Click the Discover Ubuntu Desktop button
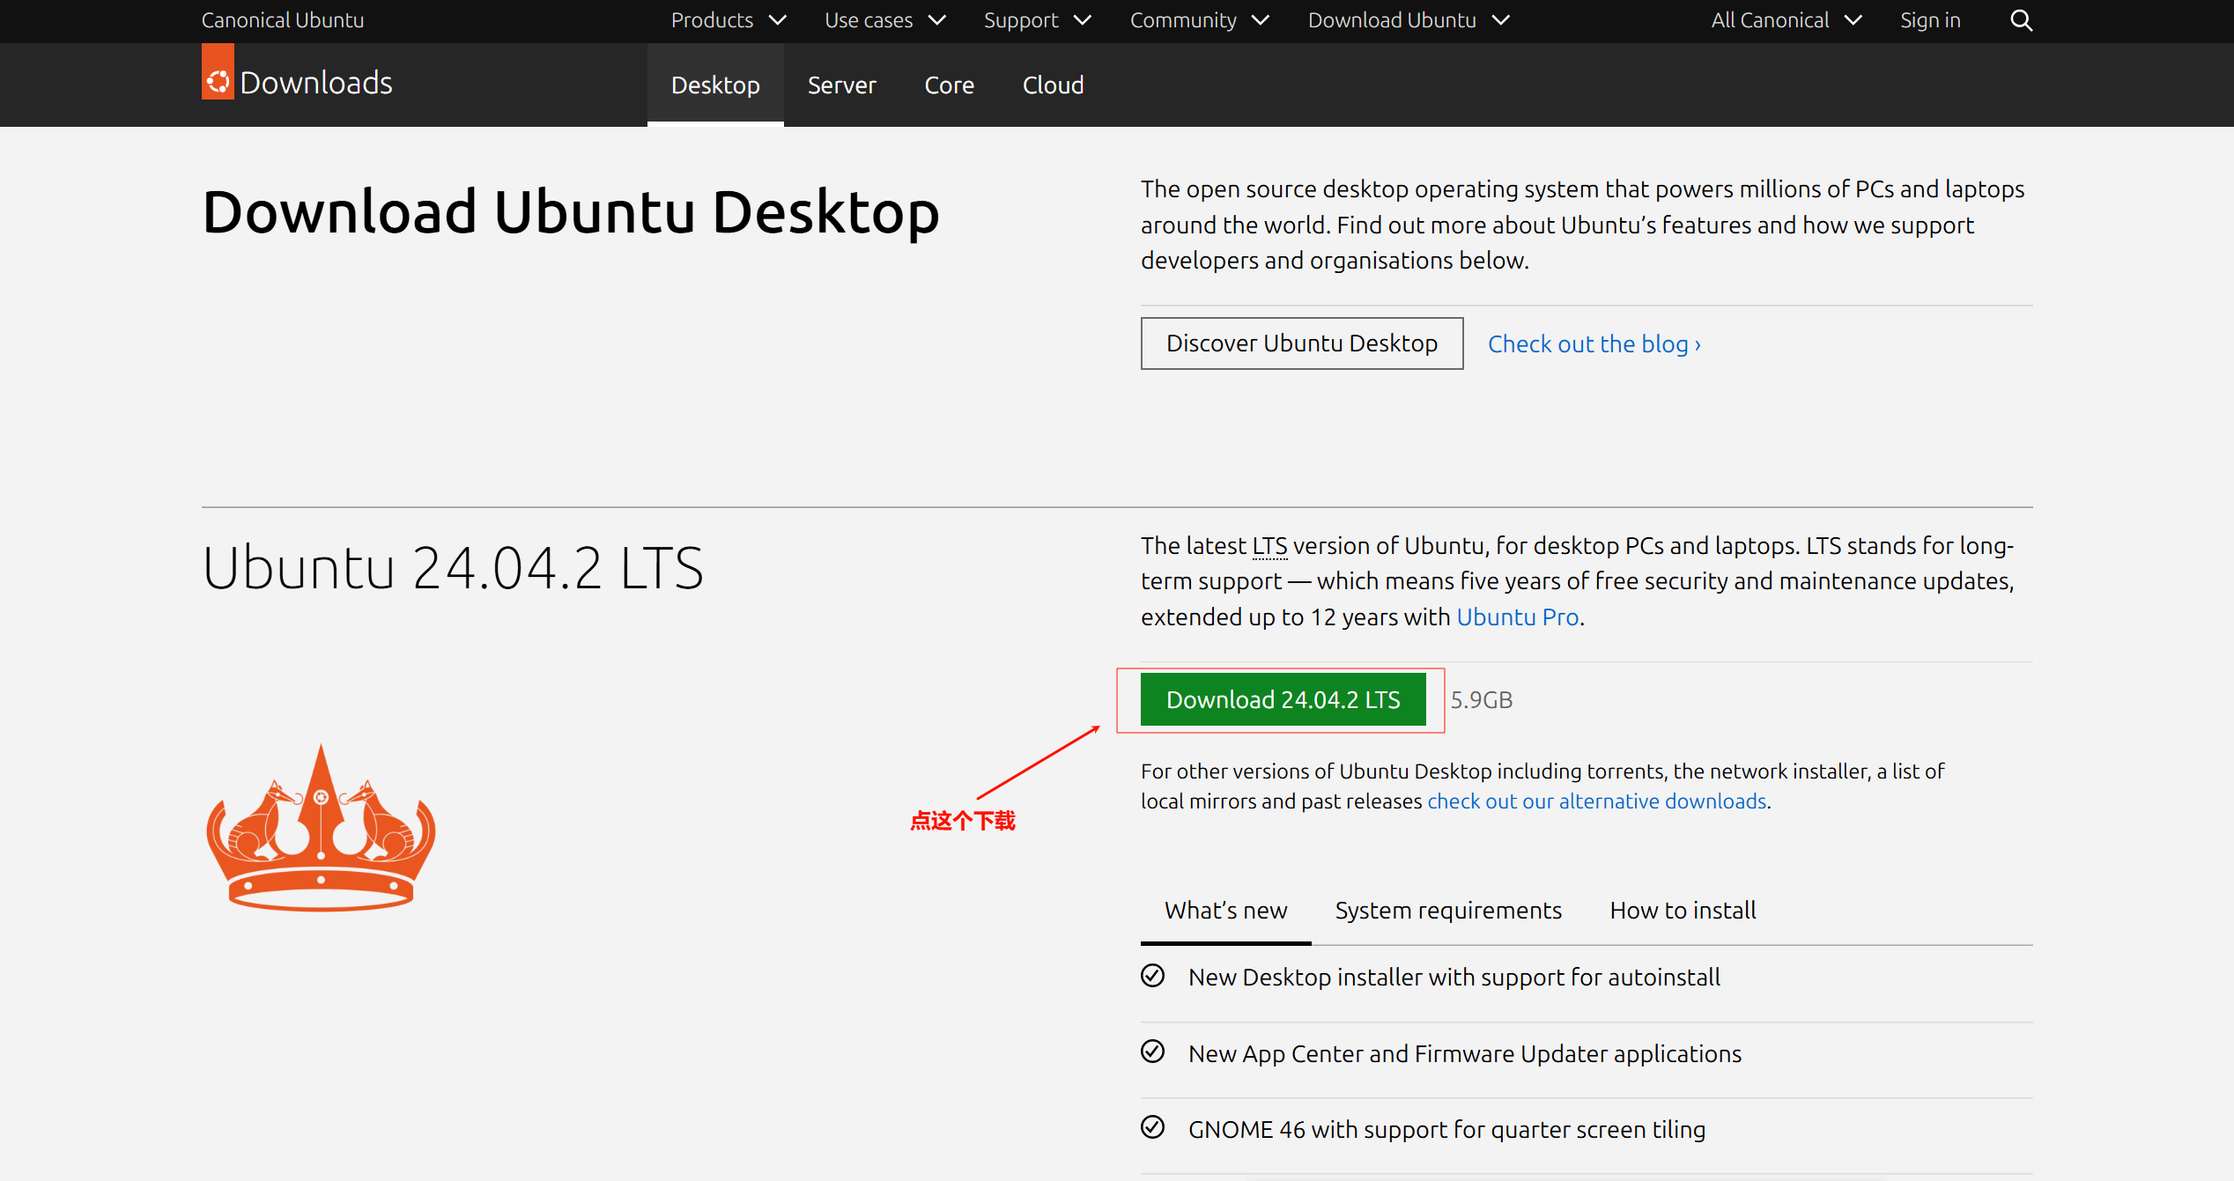This screenshot has width=2234, height=1181. click(x=1301, y=343)
